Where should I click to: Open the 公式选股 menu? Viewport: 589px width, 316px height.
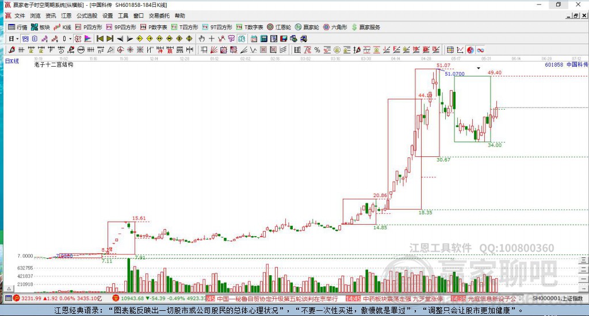(x=87, y=16)
